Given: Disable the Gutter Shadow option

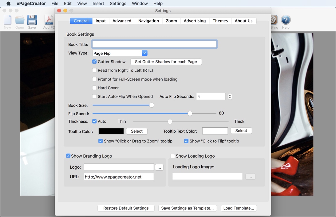Looking at the screenshot, I should 94,62.
